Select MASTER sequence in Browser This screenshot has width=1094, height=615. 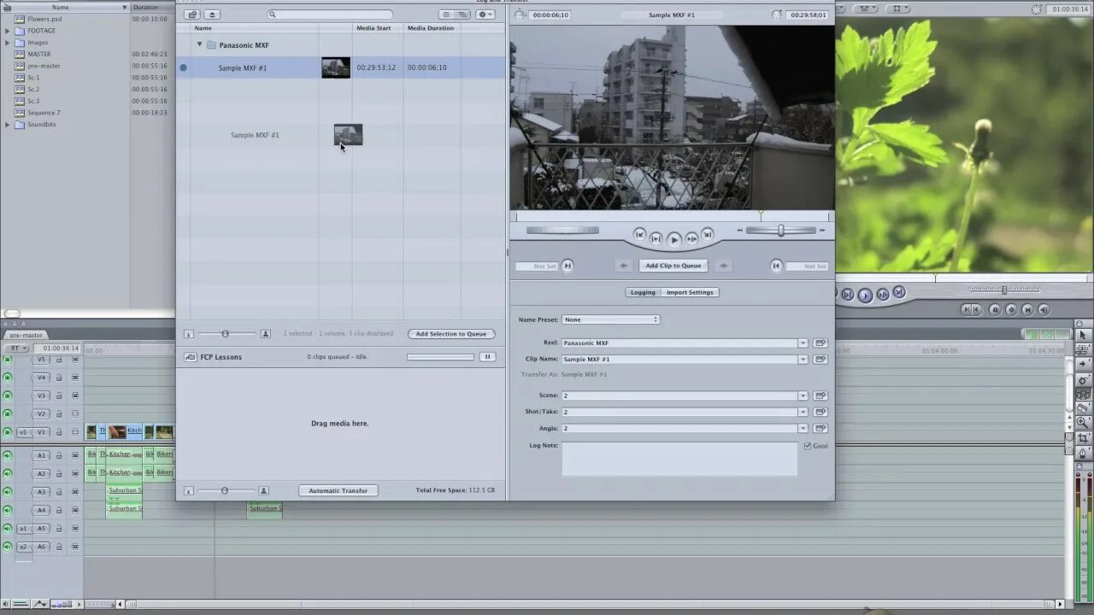click(38, 54)
